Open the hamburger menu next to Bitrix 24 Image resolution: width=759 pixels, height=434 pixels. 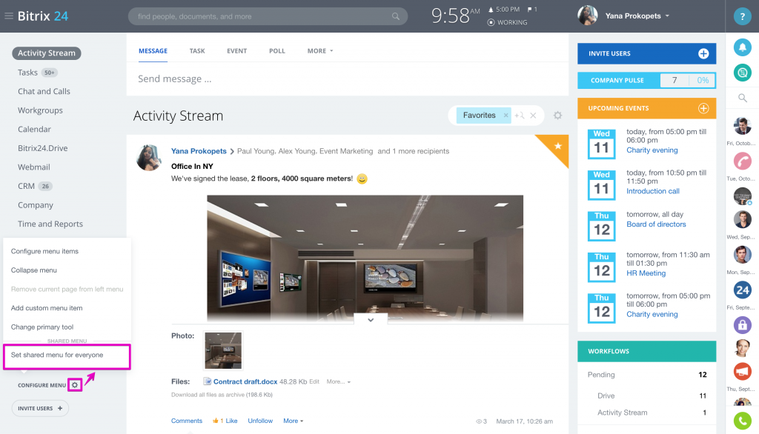click(9, 16)
